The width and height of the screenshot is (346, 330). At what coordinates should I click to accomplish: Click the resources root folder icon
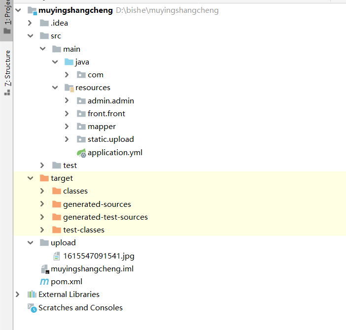[x=69, y=88]
